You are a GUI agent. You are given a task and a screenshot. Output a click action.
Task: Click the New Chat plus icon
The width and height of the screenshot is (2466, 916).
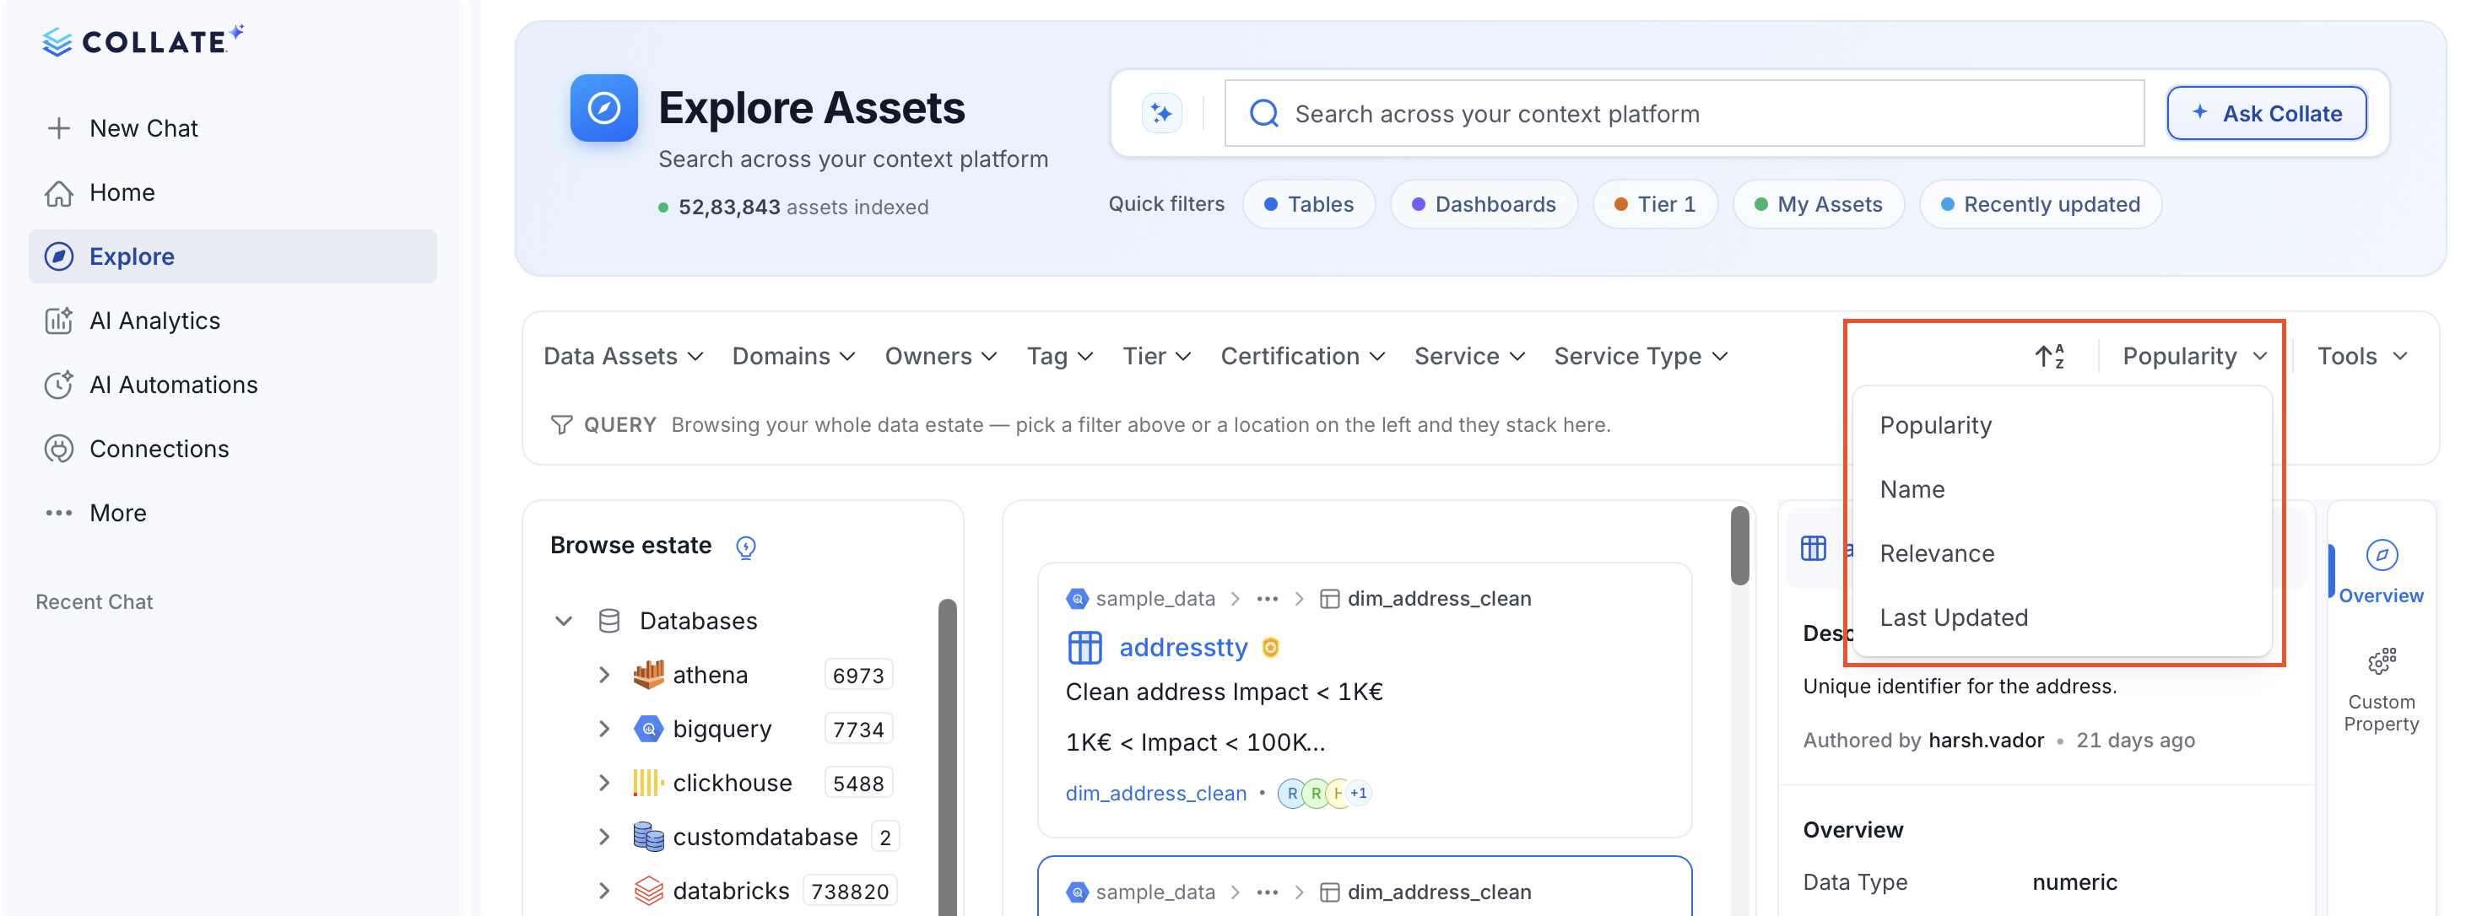(x=58, y=128)
